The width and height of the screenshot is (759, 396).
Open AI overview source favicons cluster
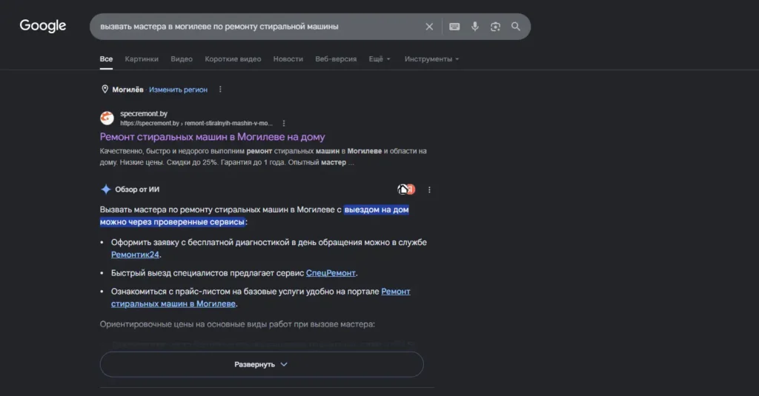[407, 189]
